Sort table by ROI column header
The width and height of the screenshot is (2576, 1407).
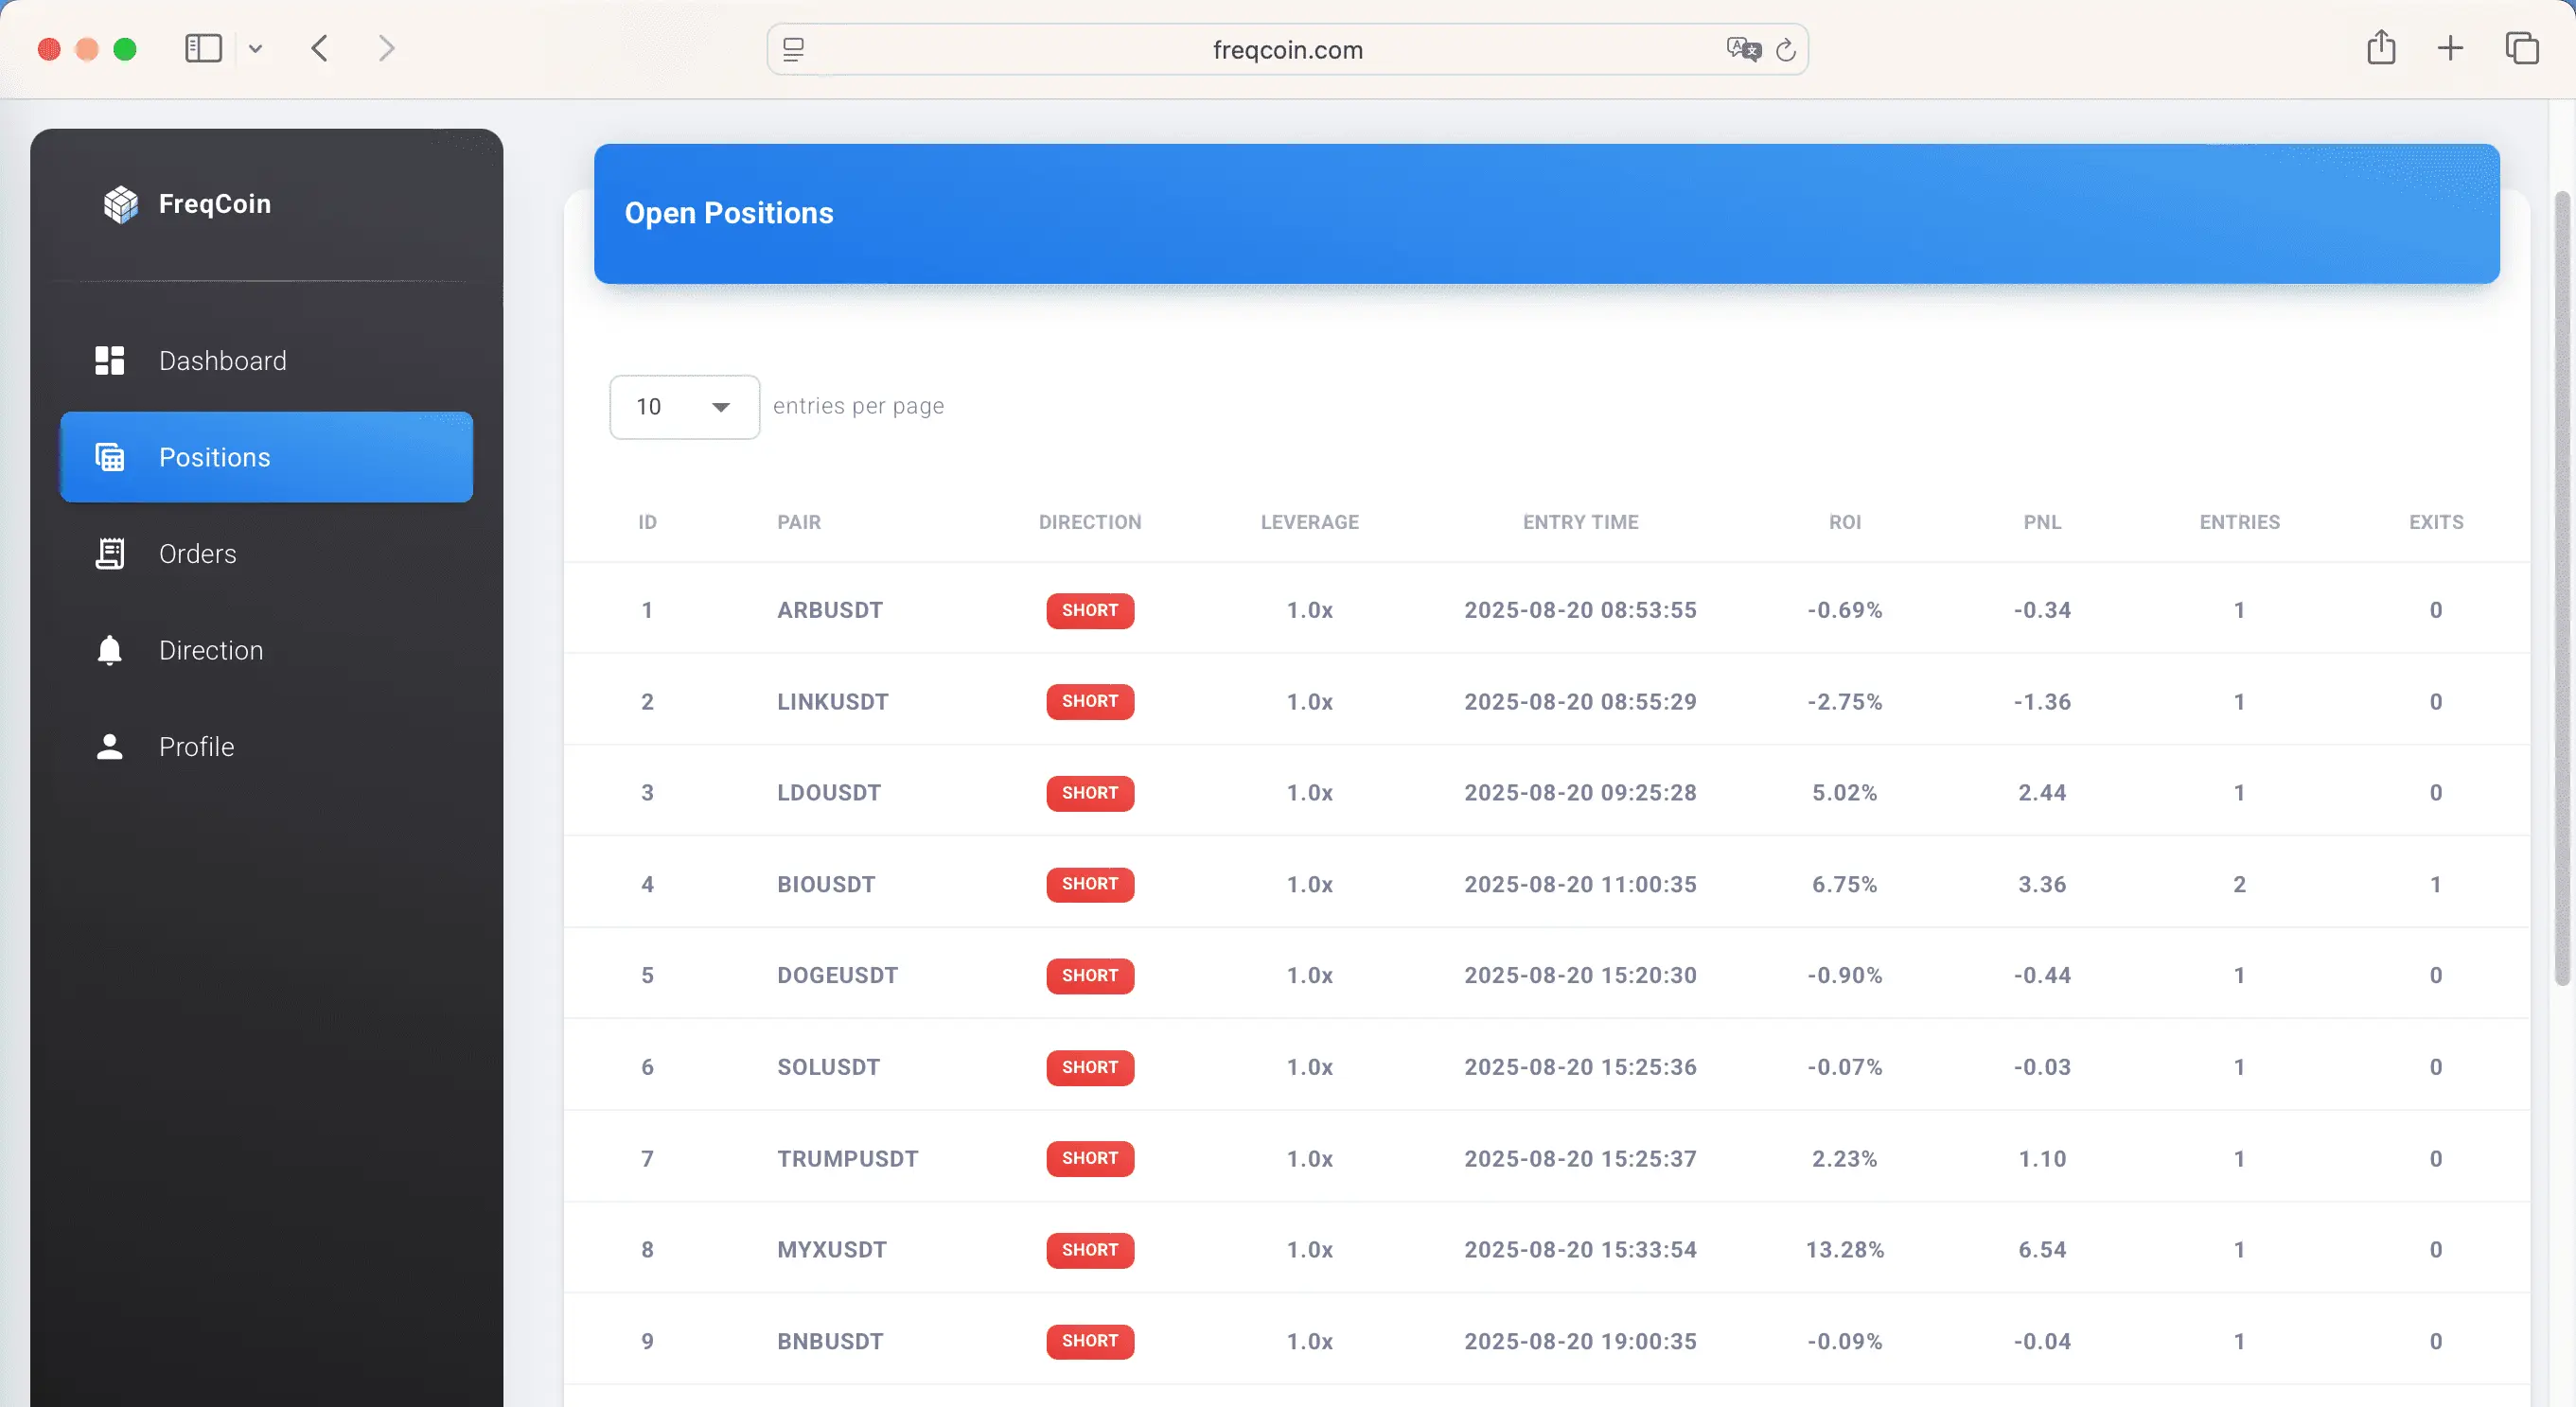(1845, 522)
